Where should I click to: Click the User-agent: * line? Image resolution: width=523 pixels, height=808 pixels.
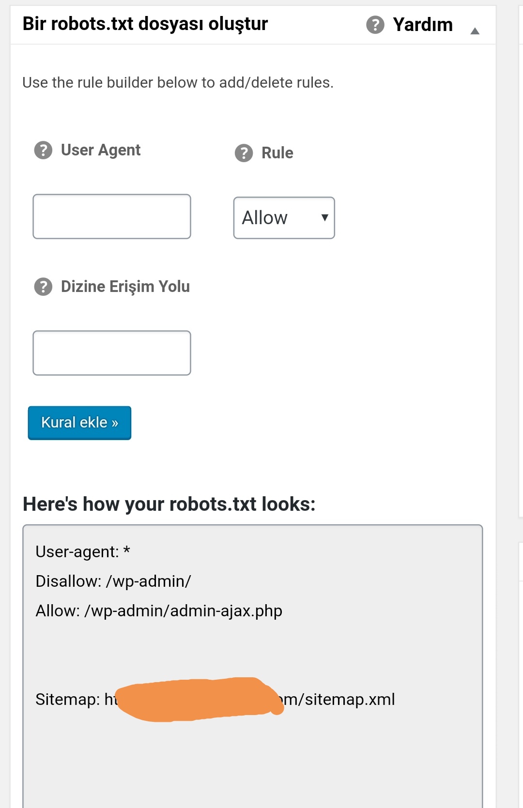click(83, 552)
